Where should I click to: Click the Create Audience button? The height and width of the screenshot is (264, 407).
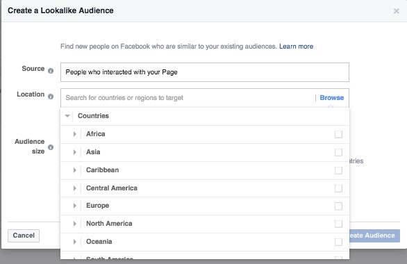(374, 236)
